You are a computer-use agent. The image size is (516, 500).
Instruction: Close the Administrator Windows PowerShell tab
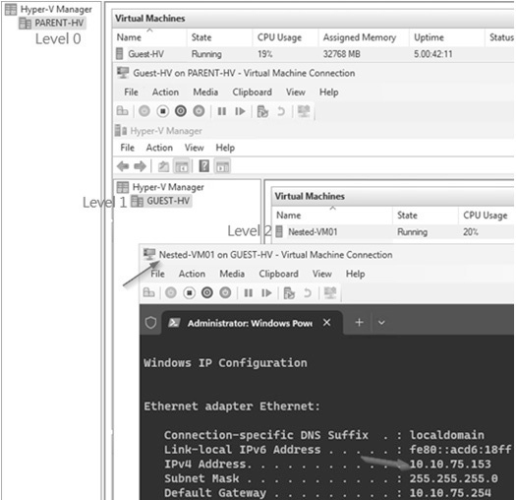326,323
